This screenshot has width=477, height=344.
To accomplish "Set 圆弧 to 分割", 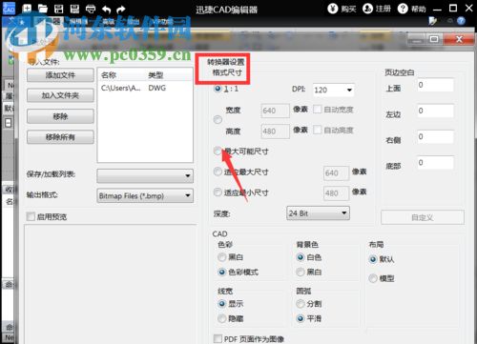I will coord(301,304).
